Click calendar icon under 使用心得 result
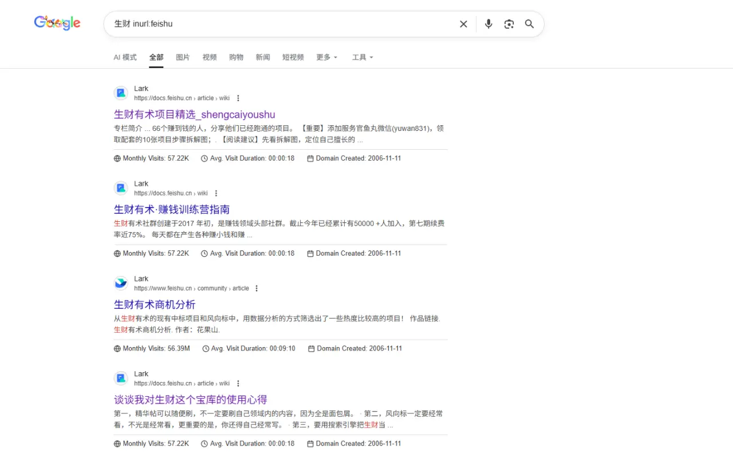The width and height of the screenshot is (733, 454). [310, 444]
